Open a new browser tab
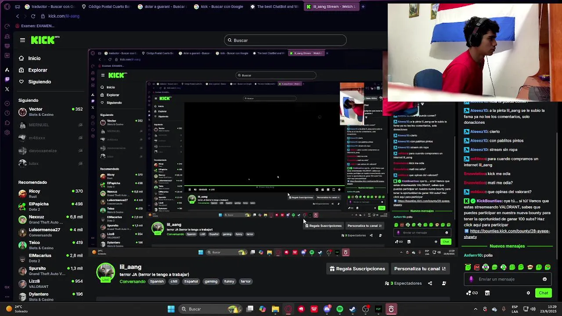Screen dimensions: 562x316 pyautogui.click(x=363, y=7)
